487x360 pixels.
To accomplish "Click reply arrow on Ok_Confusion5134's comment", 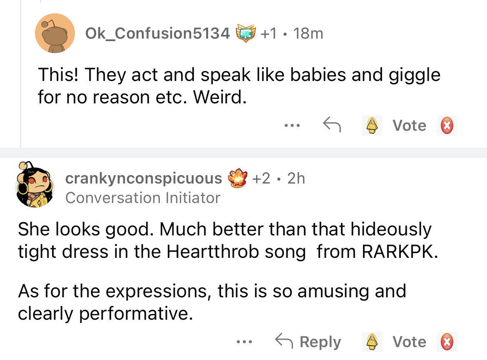I will click(x=332, y=125).
